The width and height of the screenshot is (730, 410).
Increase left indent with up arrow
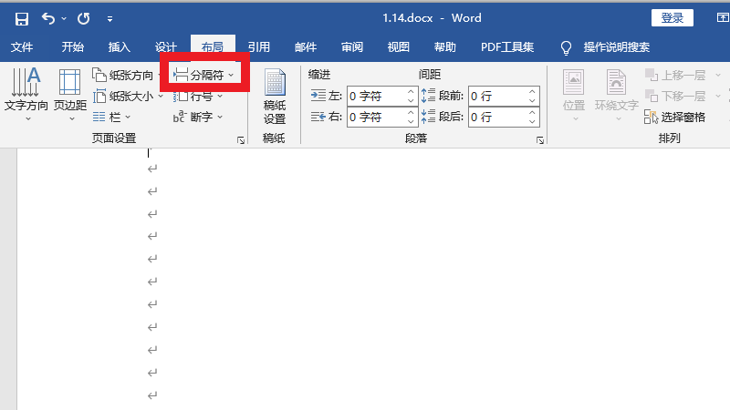[410, 92]
